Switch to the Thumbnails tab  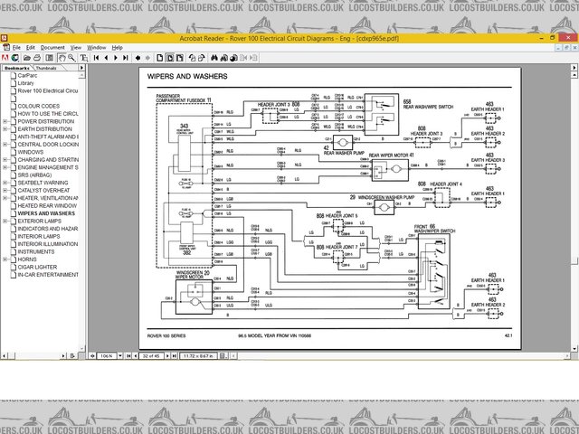46,68
